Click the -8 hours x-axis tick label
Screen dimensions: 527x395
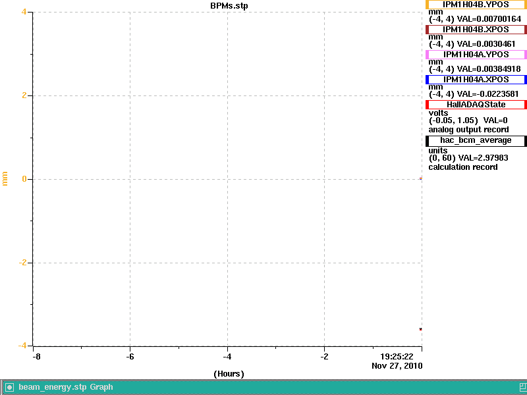click(36, 356)
